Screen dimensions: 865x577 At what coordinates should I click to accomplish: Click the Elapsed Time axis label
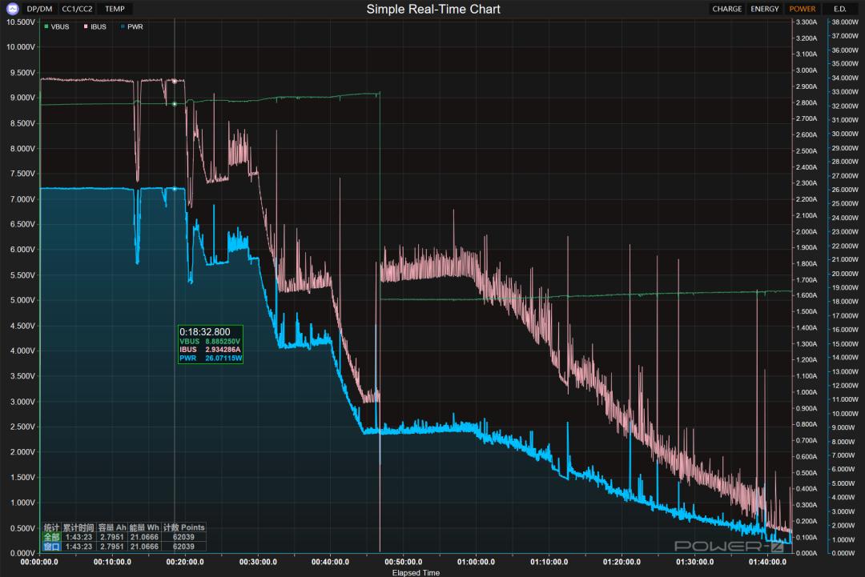(415, 572)
